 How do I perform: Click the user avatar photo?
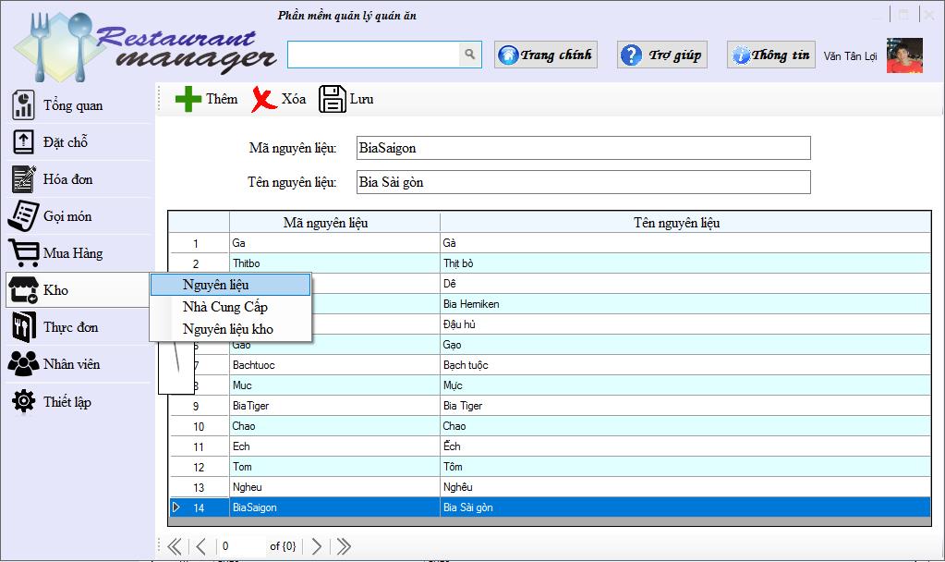904,55
